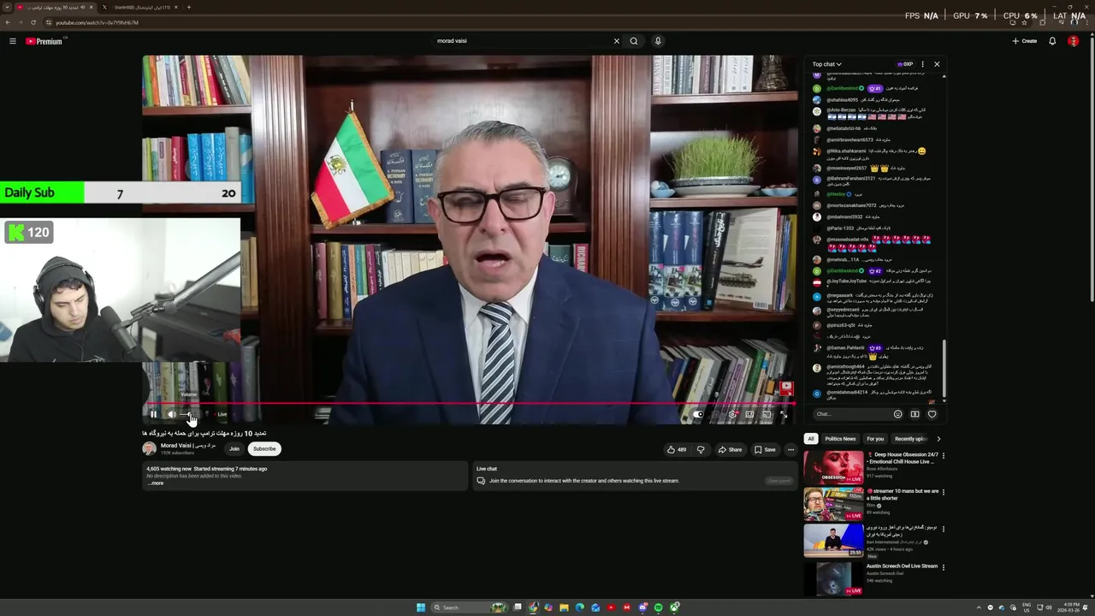Open YouTube notifications bell
The width and height of the screenshot is (1095, 616).
click(x=1052, y=41)
